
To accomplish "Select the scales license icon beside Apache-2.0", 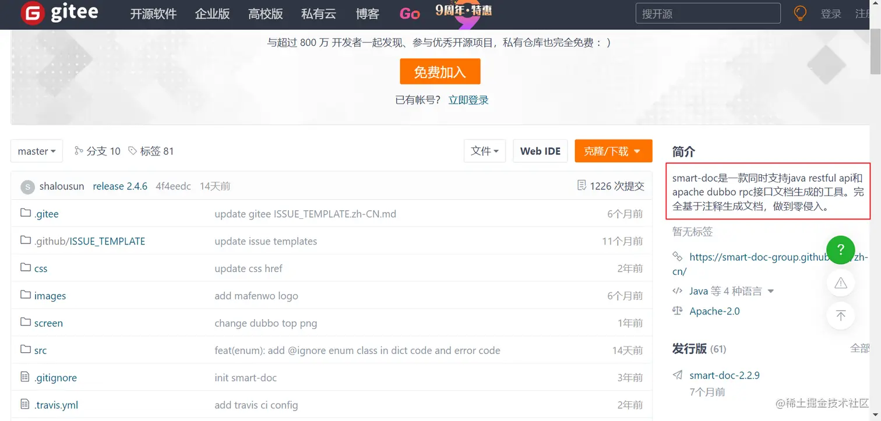I will click(677, 311).
